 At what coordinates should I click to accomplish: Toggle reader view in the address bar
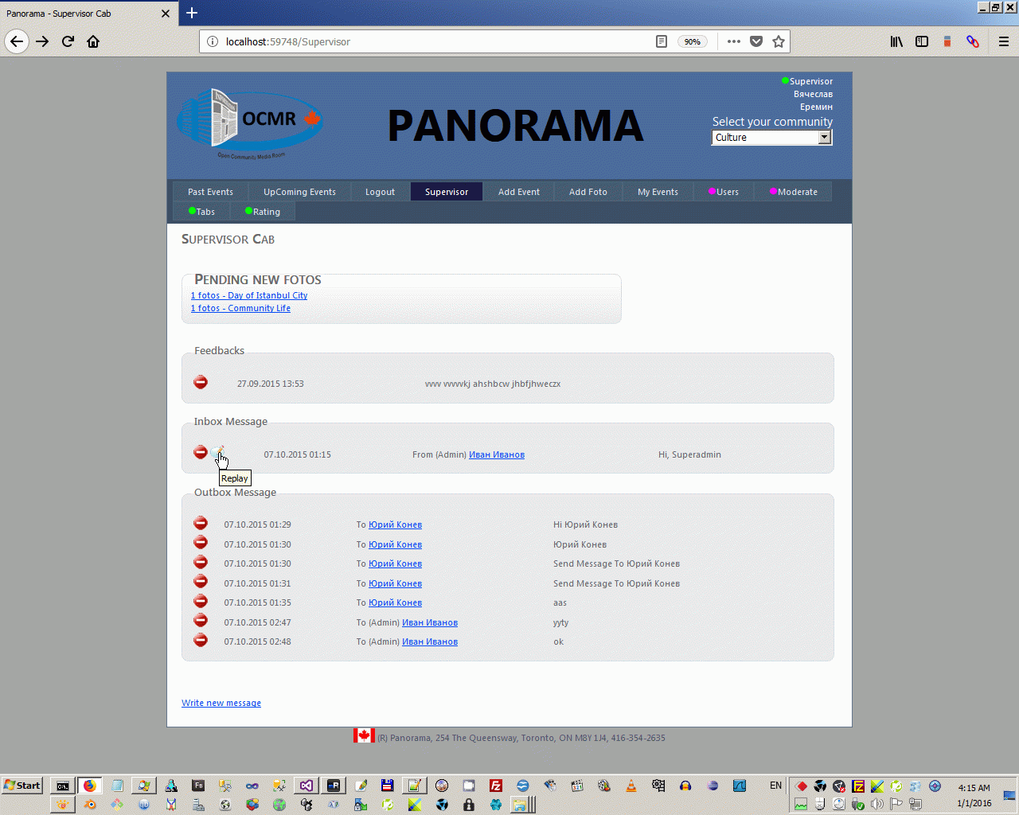coord(662,41)
